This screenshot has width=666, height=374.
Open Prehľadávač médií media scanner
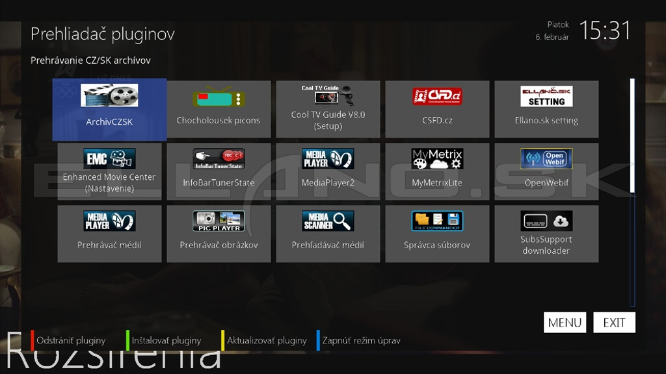coord(328,234)
